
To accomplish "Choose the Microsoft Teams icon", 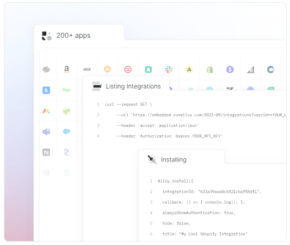I will pyautogui.click(x=46, y=131).
